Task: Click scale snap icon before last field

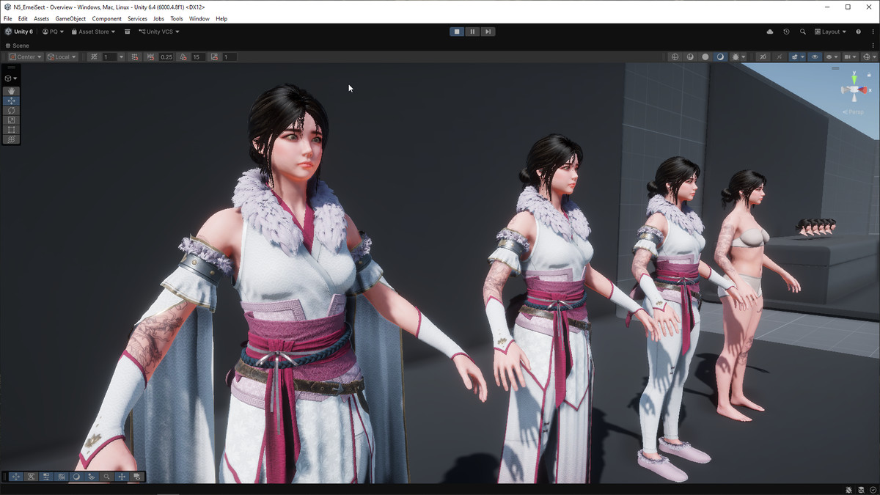Action: coord(214,56)
